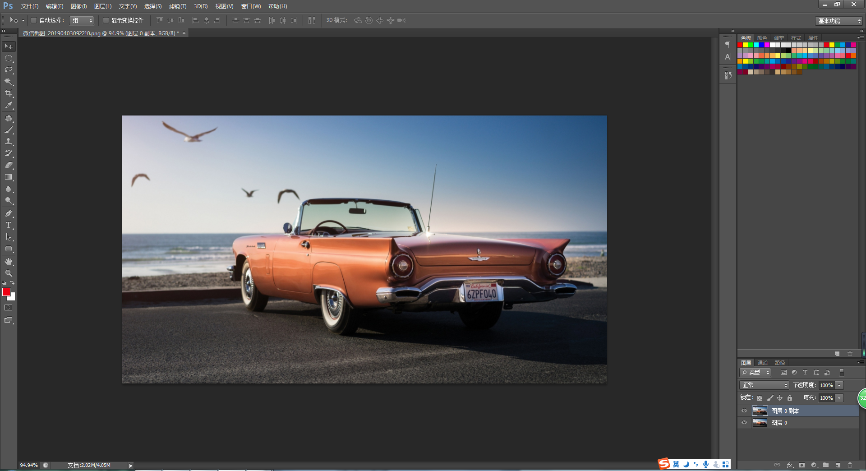Select the Rounded Rectangle shape tool
The width and height of the screenshot is (866, 471).
(9, 249)
